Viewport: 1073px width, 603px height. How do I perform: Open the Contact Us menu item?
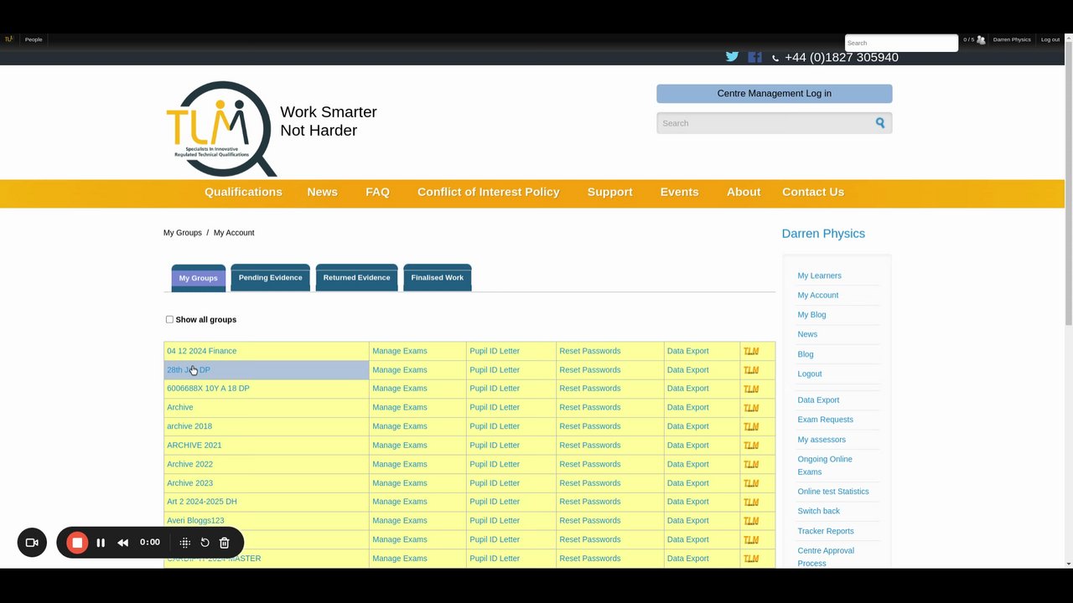click(813, 192)
